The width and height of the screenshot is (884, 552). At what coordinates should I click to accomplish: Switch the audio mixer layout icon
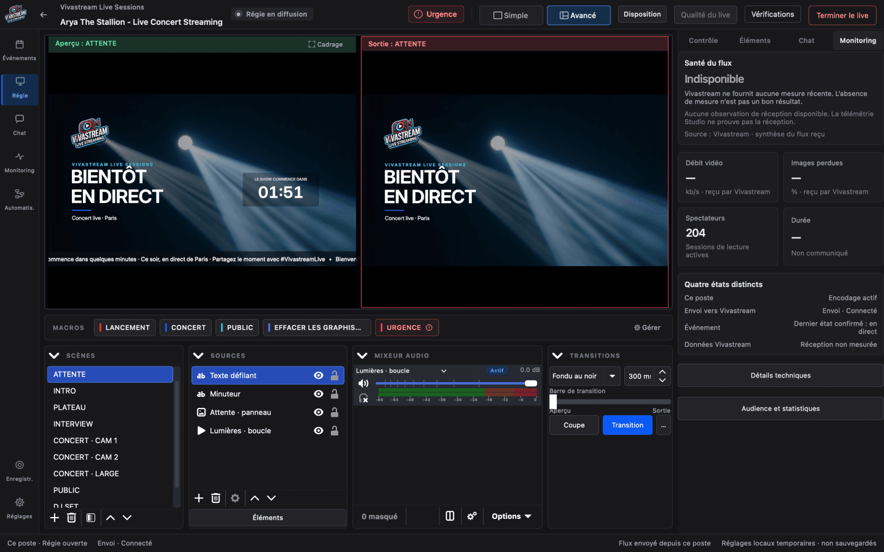tap(450, 516)
